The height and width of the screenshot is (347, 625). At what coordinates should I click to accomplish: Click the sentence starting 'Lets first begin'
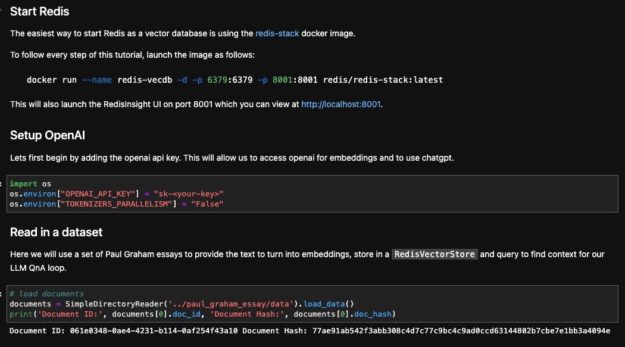pyautogui.click(x=232, y=158)
